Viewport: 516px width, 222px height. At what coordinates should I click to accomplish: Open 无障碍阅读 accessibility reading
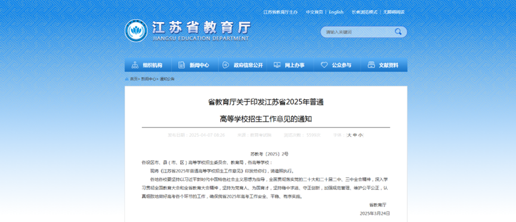tap(394, 12)
